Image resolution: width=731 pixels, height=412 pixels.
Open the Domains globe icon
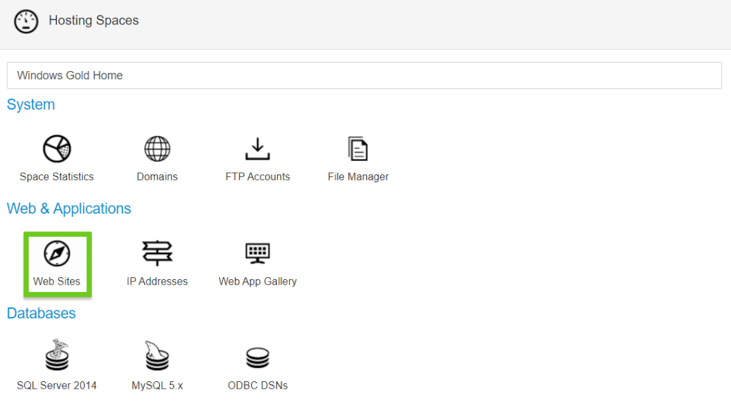(x=157, y=149)
